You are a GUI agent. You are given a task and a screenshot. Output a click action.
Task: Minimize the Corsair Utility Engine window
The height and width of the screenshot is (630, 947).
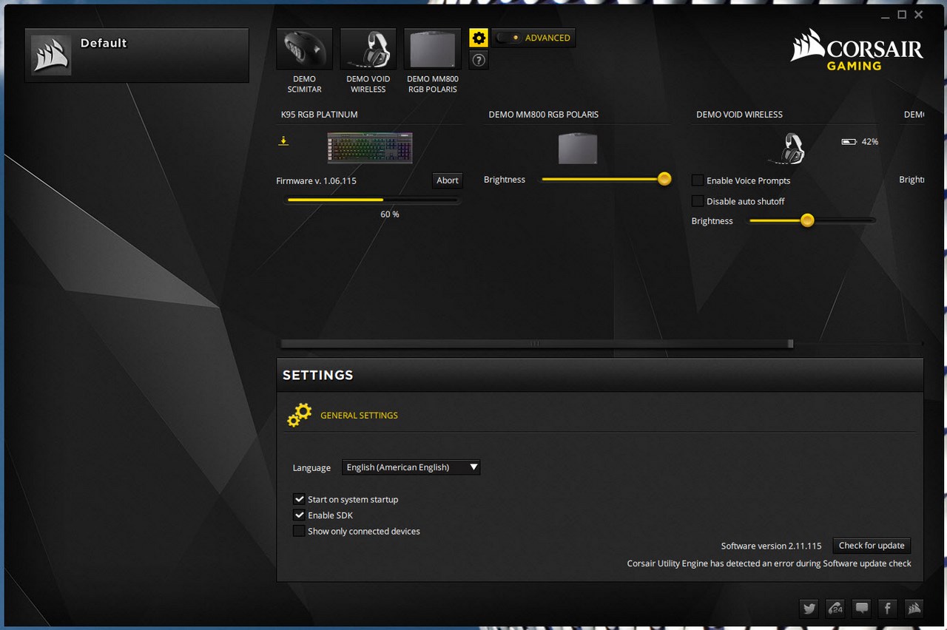tap(886, 15)
